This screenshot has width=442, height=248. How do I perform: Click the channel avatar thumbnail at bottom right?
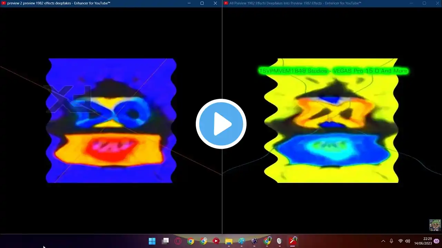click(x=435, y=225)
